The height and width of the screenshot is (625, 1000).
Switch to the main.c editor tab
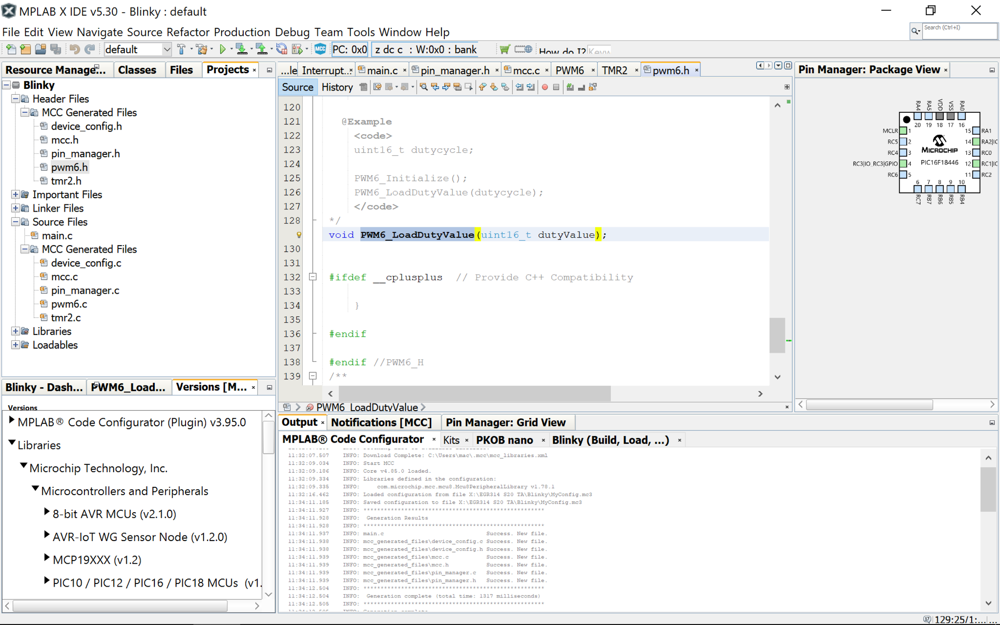[382, 70]
